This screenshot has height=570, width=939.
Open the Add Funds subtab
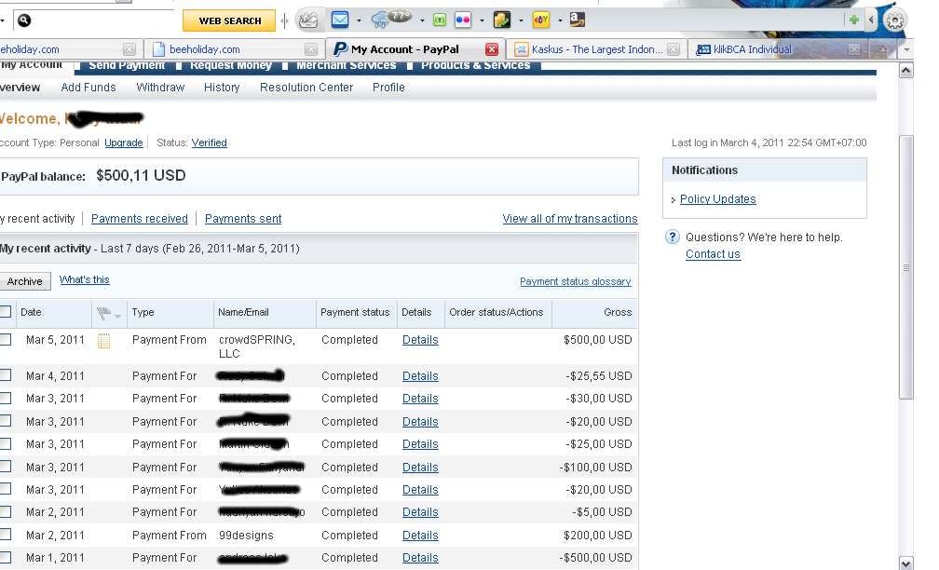tap(88, 88)
